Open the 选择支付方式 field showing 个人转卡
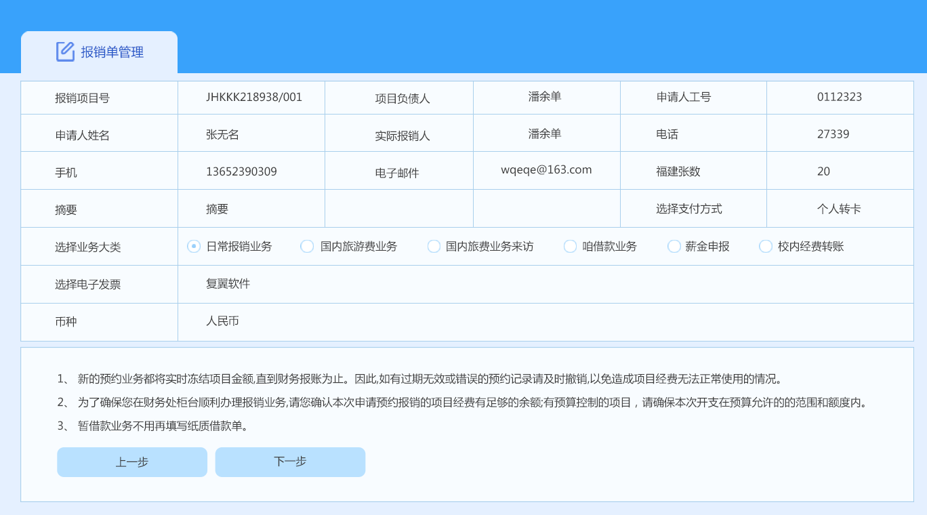The width and height of the screenshot is (927, 515). coord(839,209)
